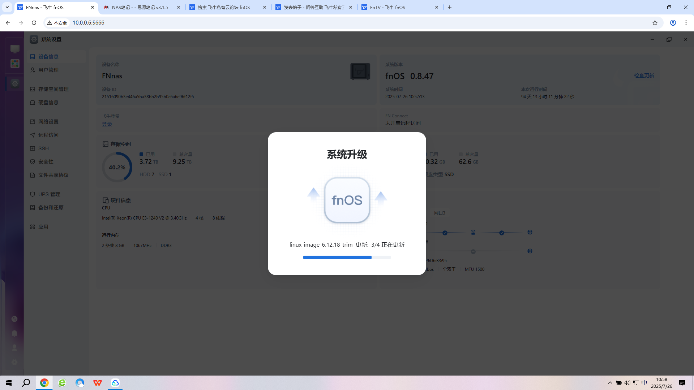
Task: Switch to FnTV browser tab
Action: (x=400, y=7)
